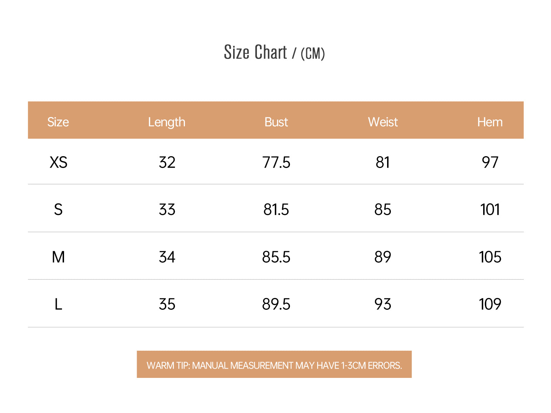The width and height of the screenshot is (551, 413).
Task: Select the 89.5 bust measurement
Action: (276, 304)
